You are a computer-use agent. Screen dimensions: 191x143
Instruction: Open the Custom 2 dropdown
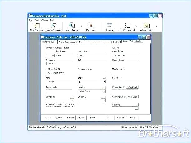coord(104,101)
